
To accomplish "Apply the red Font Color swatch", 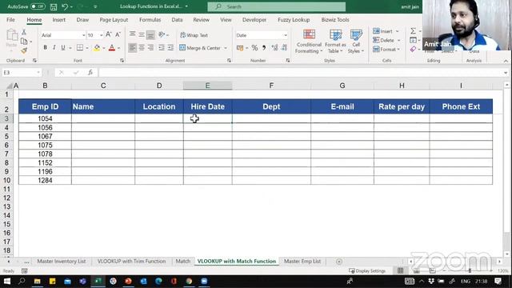I will point(112,48).
